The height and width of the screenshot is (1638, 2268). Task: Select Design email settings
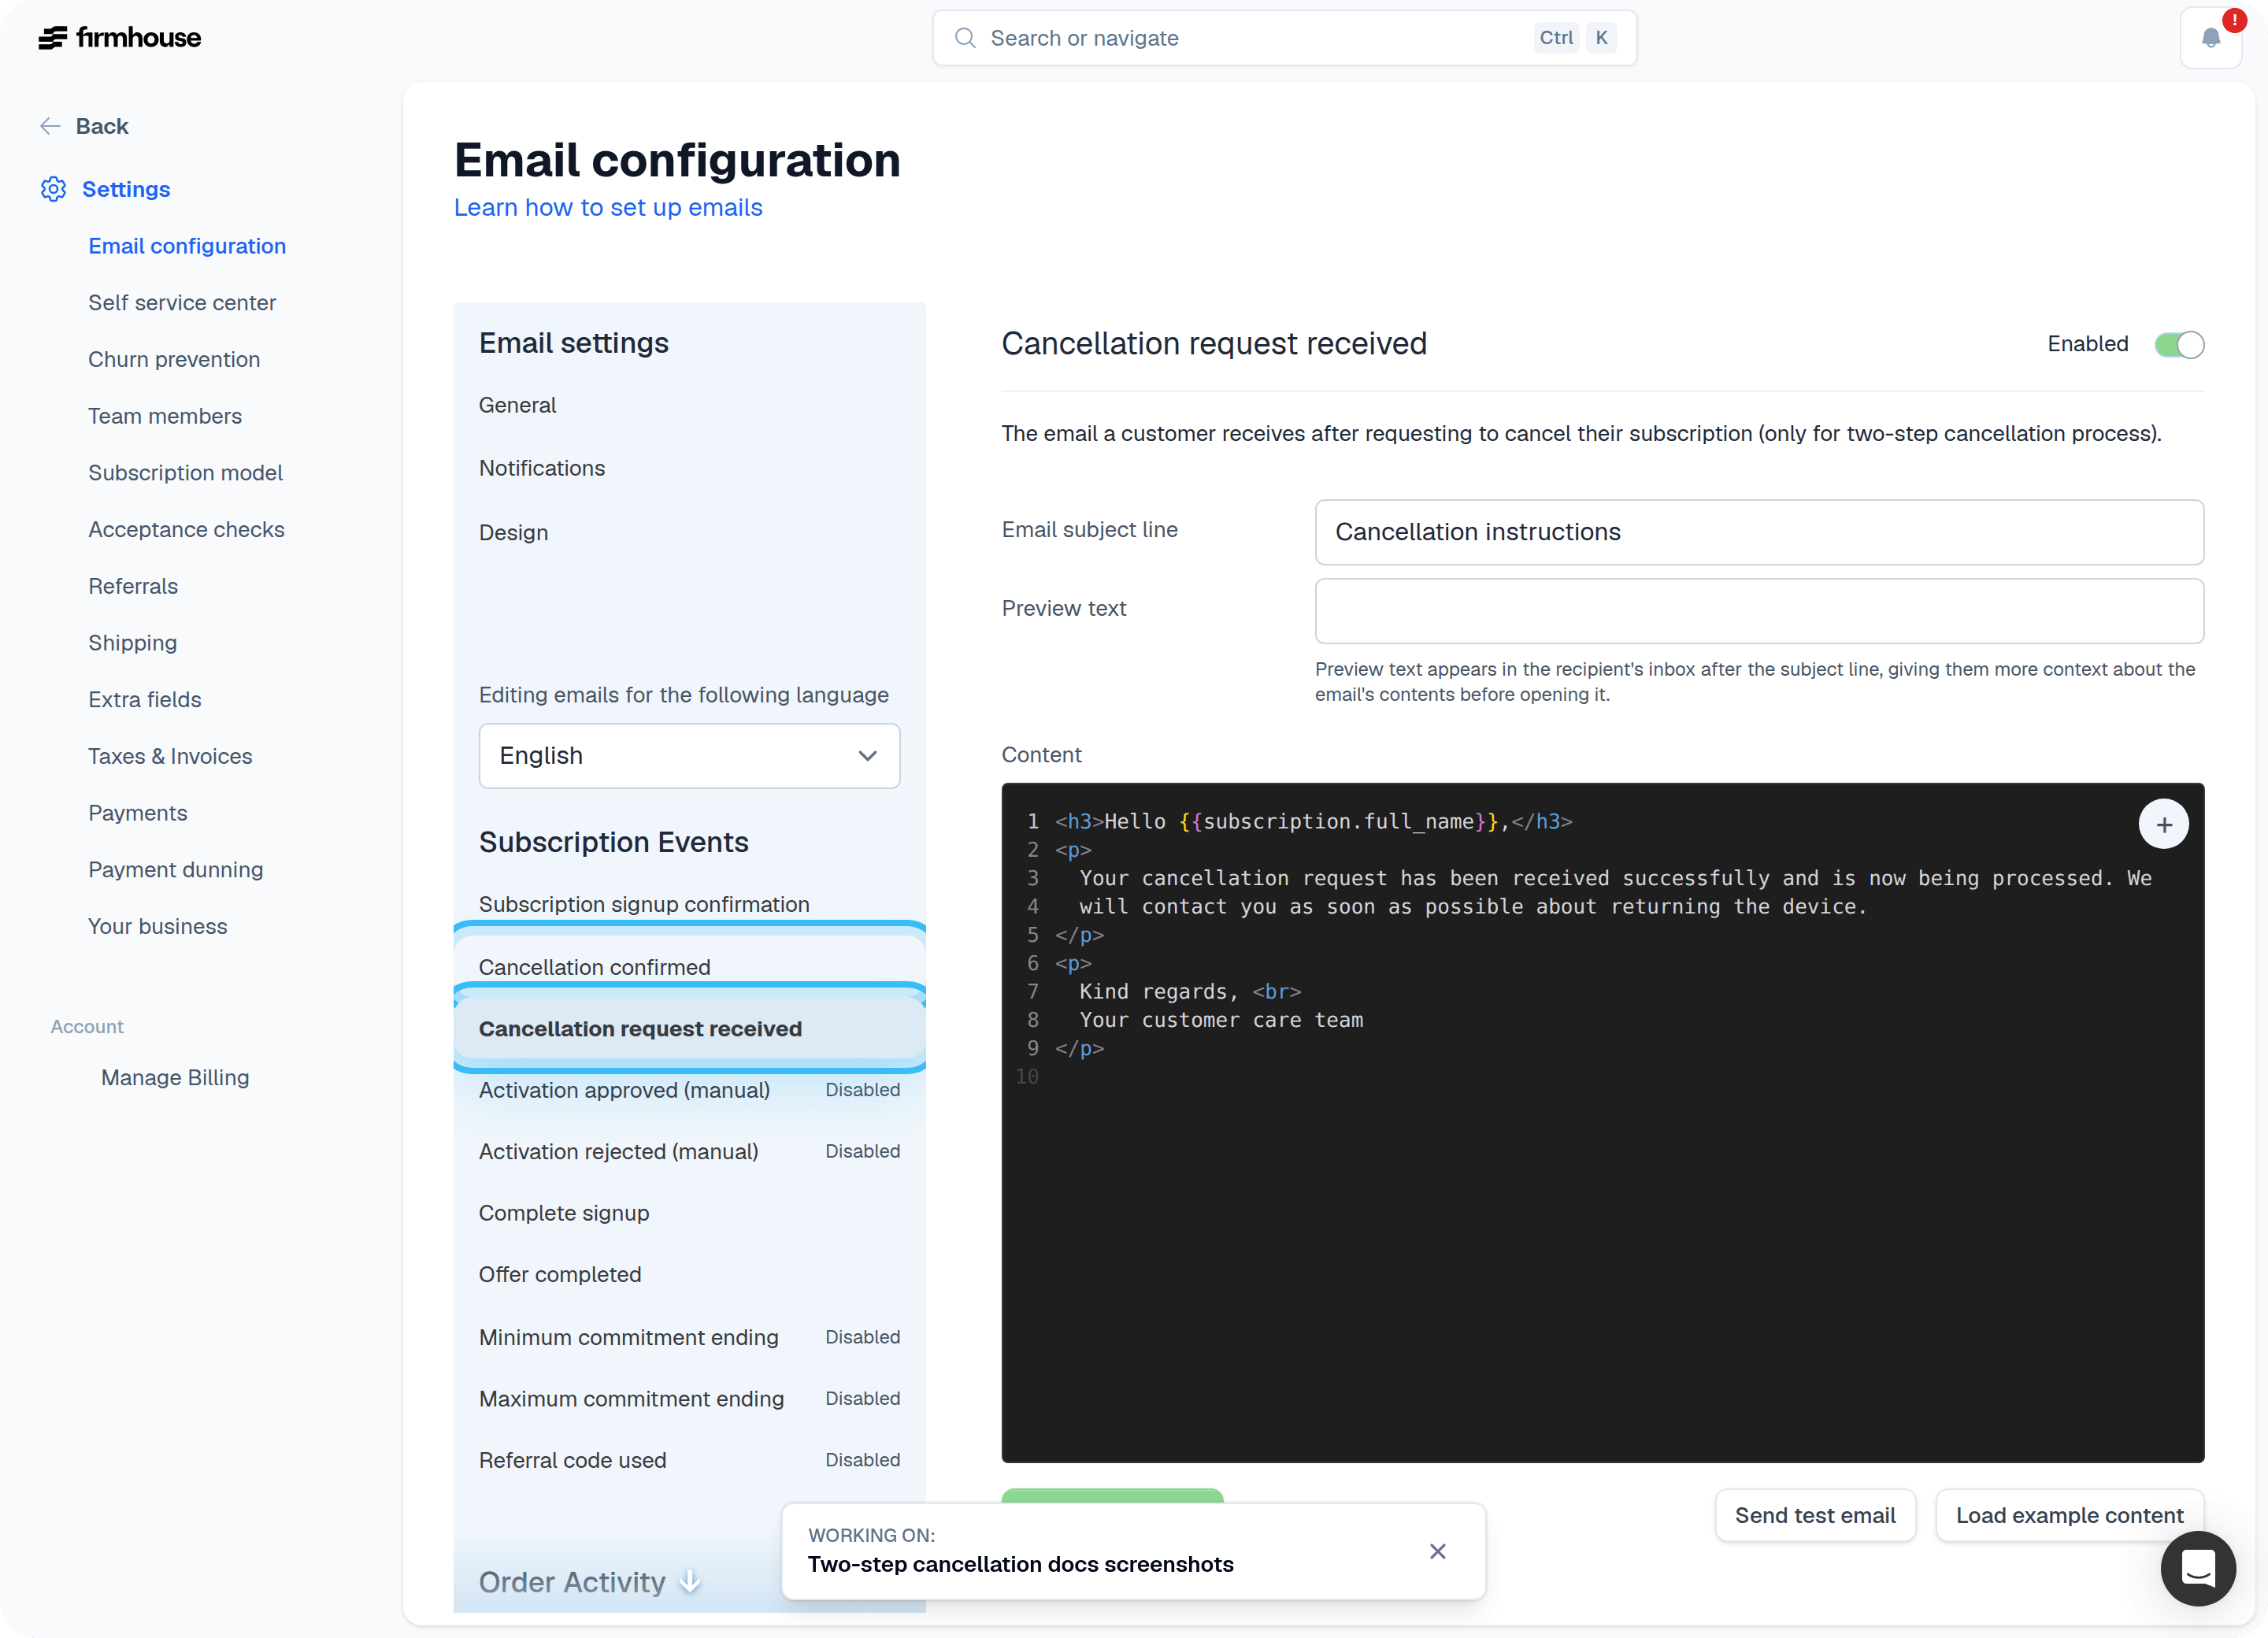[513, 533]
